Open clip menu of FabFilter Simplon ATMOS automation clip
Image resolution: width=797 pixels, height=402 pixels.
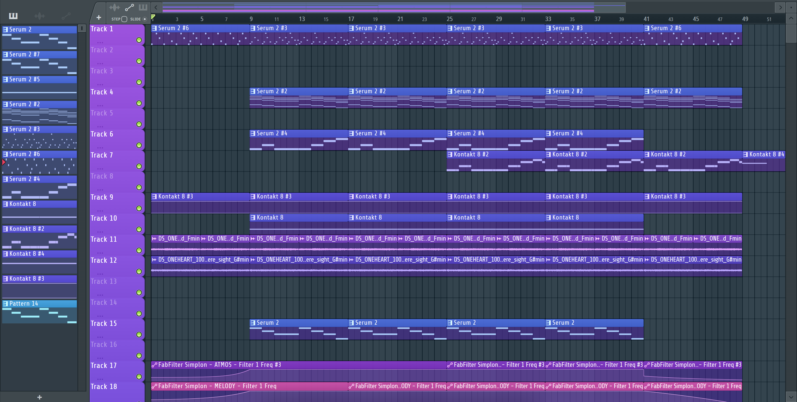pyautogui.click(x=154, y=365)
